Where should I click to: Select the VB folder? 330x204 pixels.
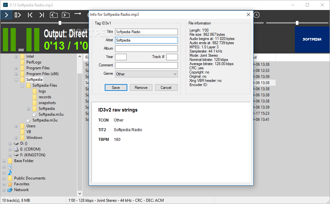[x=29, y=131]
